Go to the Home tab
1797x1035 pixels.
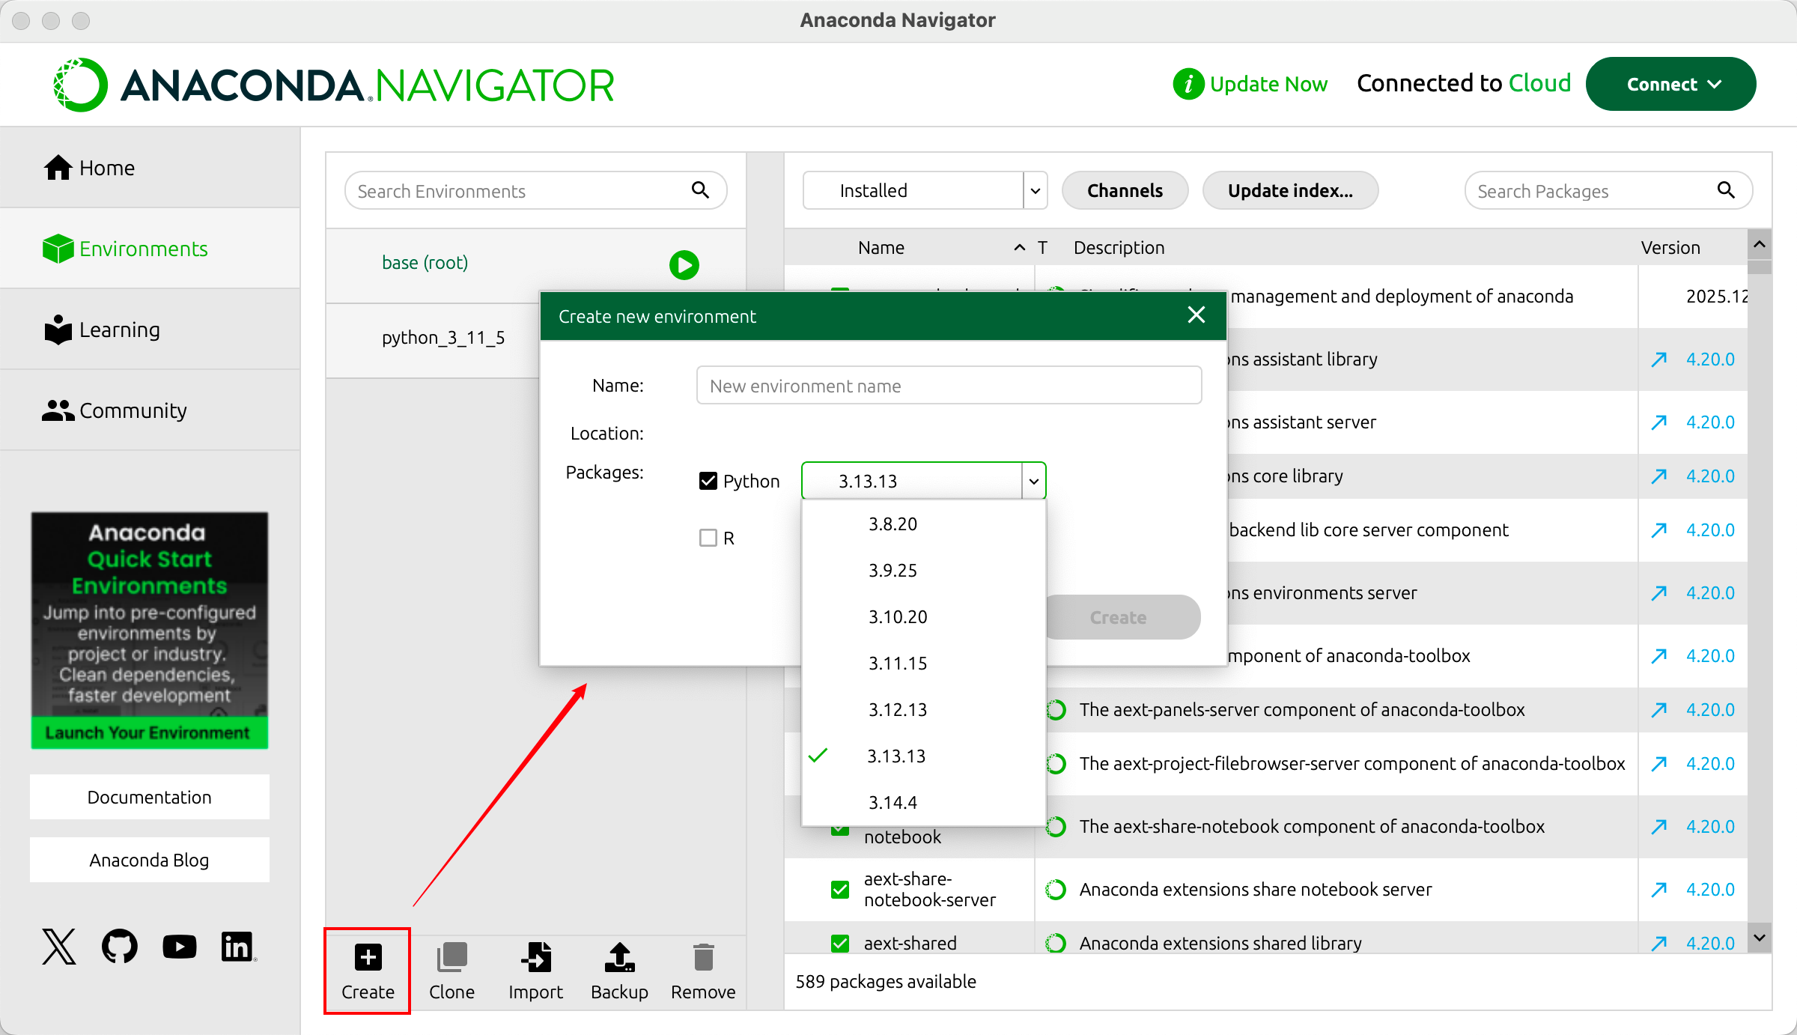(x=150, y=168)
